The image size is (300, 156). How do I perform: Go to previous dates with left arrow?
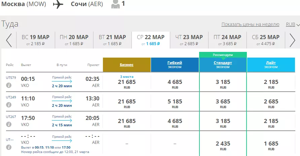tap(9, 40)
